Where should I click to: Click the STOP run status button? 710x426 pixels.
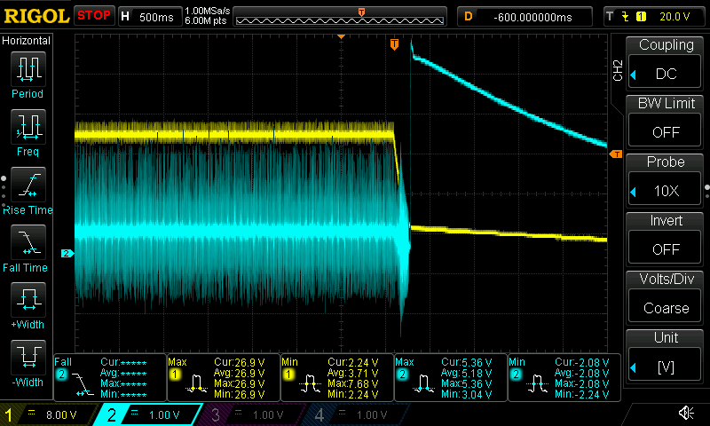point(94,16)
